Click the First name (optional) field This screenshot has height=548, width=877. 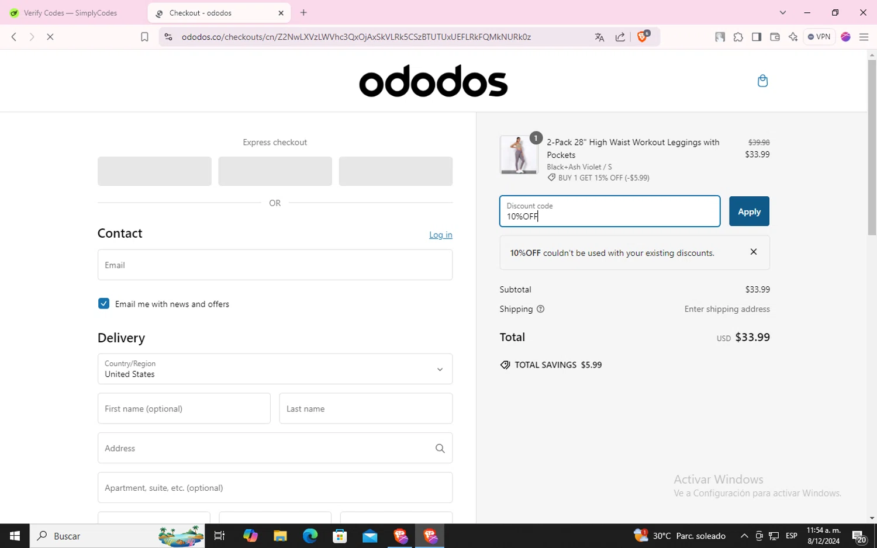coord(184,408)
